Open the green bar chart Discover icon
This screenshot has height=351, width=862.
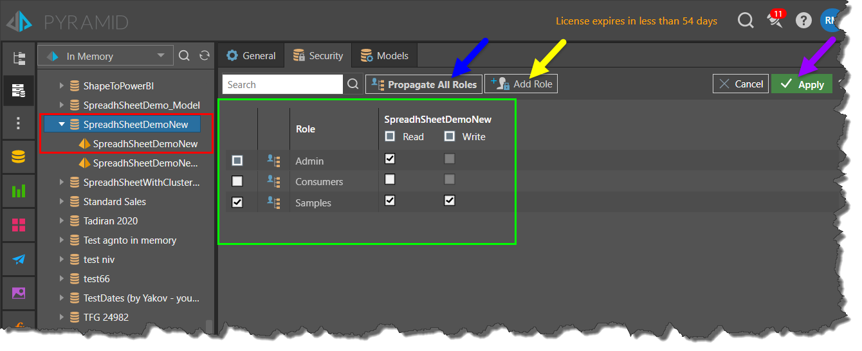coord(19,191)
